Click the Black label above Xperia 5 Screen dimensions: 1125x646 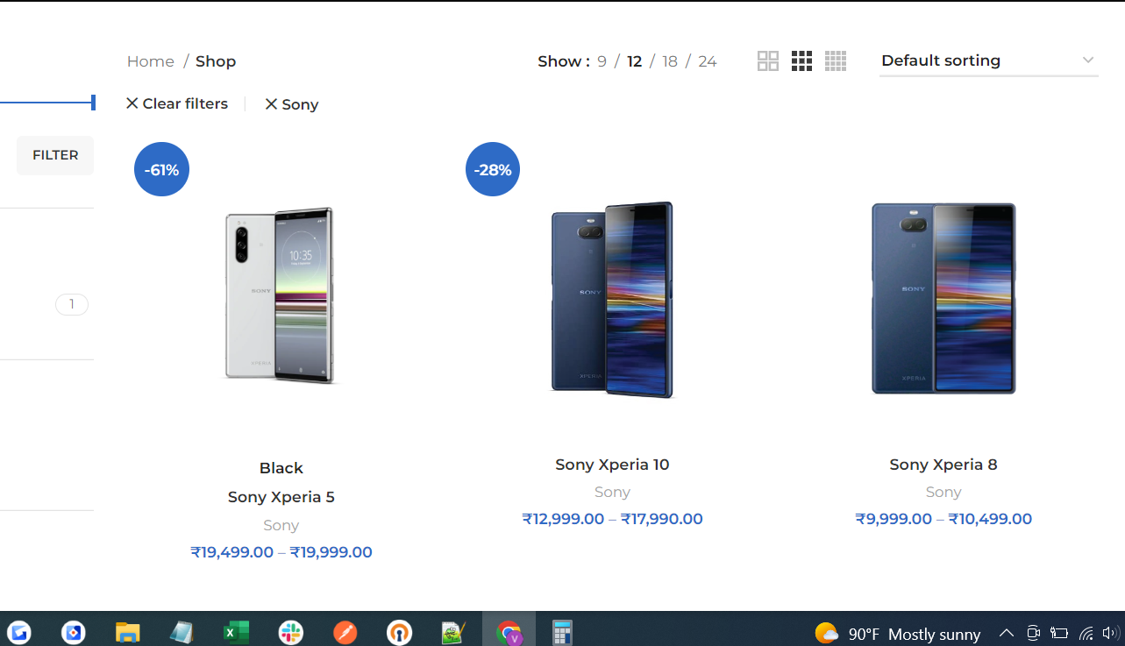281,468
